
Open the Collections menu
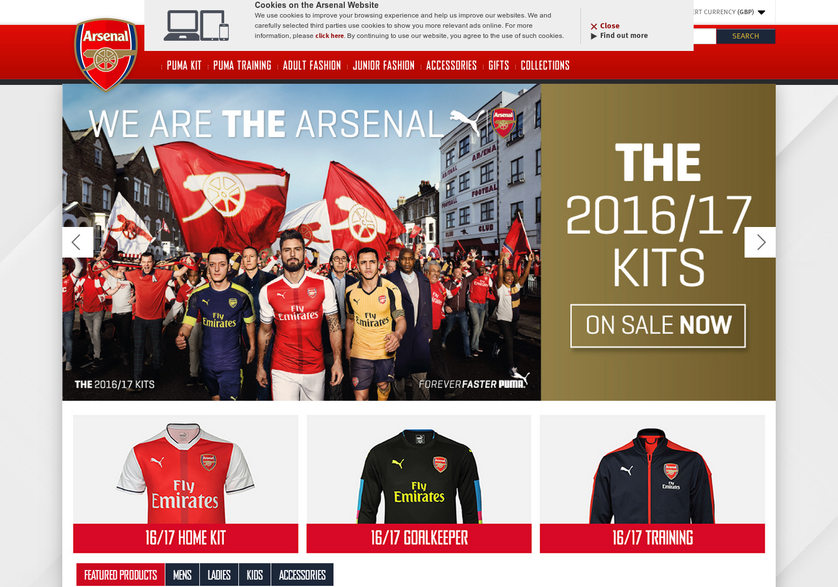pyautogui.click(x=545, y=66)
